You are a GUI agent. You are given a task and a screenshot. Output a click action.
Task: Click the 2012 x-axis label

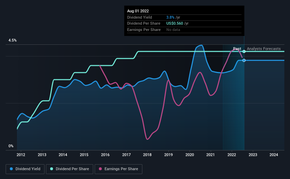pyautogui.click(x=21, y=155)
